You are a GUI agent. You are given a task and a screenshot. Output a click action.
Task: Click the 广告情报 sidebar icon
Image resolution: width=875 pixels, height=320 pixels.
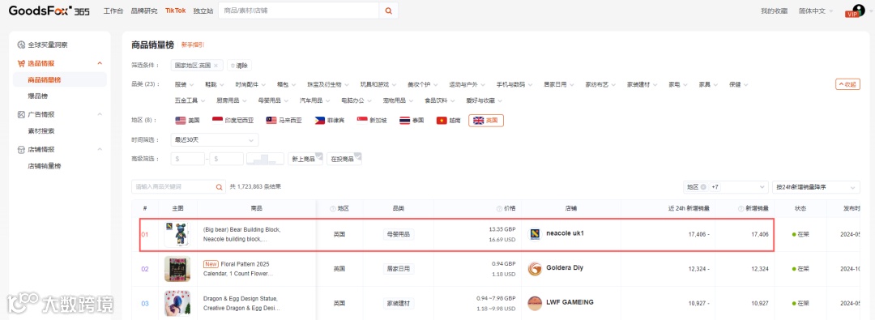(21, 114)
